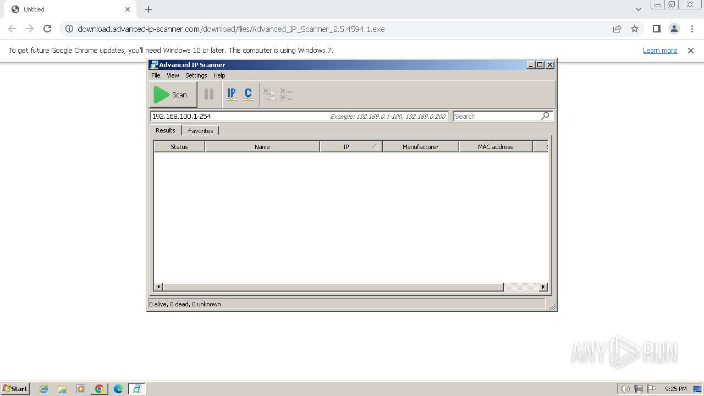Open the Help menu
The height and width of the screenshot is (396, 704).
[x=219, y=75]
